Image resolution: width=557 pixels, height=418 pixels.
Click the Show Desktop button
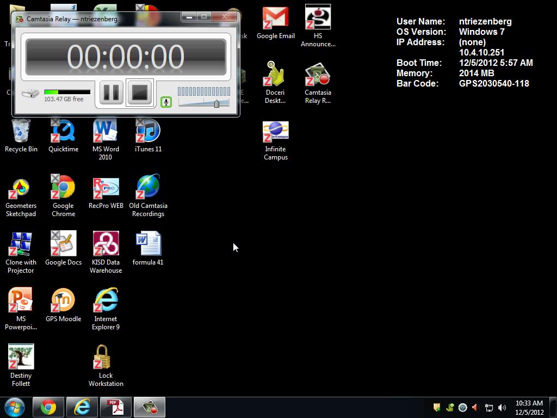pos(553,407)
